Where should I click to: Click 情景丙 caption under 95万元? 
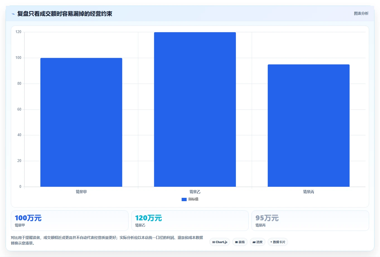click(260, 225)
